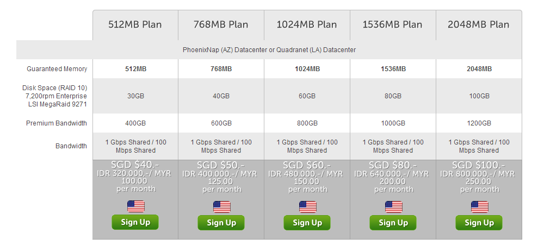
Task: Click US flag icon under 768MB Plan
Action: (x=221, y=207)
